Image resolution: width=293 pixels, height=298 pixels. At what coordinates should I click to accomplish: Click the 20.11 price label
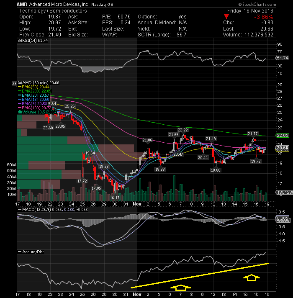pos(203,157)
